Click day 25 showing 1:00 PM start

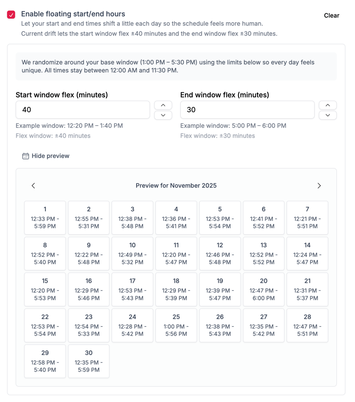coord(176,325)
